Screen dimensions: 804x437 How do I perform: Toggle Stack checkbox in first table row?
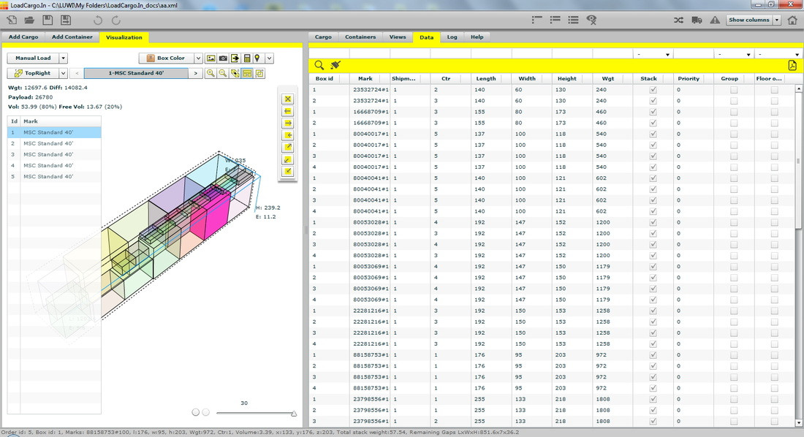(x=653, y=90)
